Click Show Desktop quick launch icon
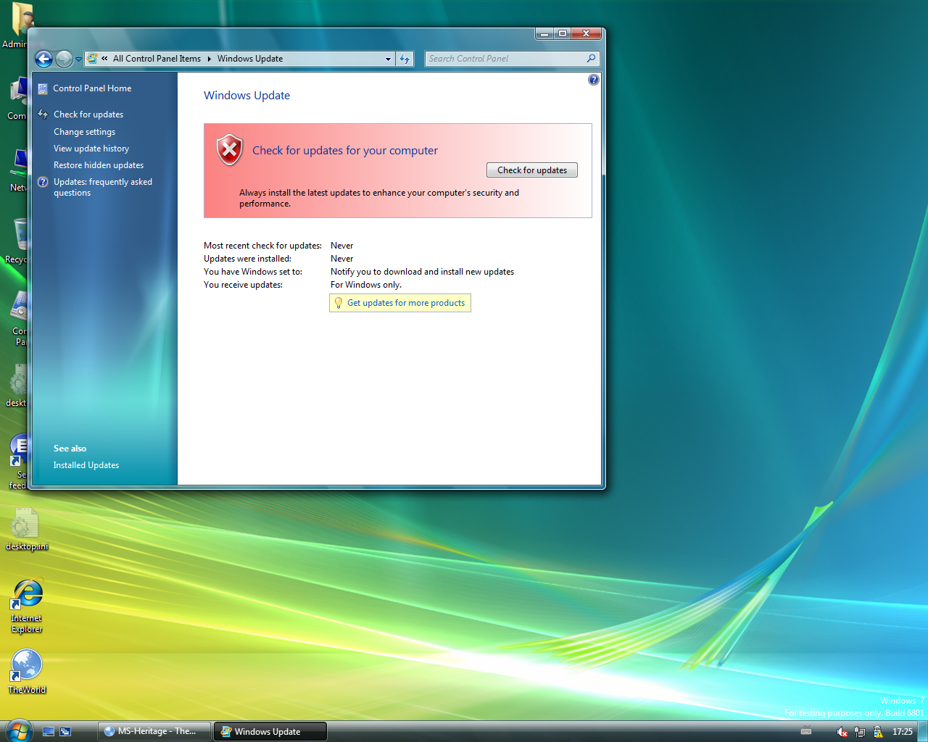 (49, 732)
